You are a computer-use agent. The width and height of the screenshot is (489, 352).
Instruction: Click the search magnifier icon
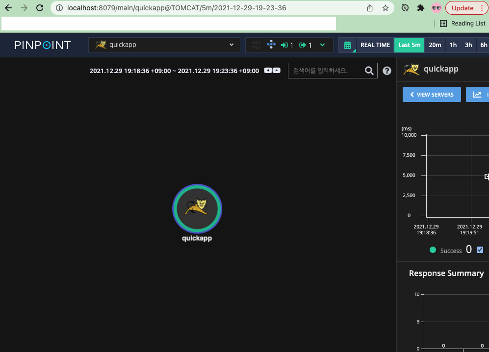pyautogui.click(x=369, y=71)
